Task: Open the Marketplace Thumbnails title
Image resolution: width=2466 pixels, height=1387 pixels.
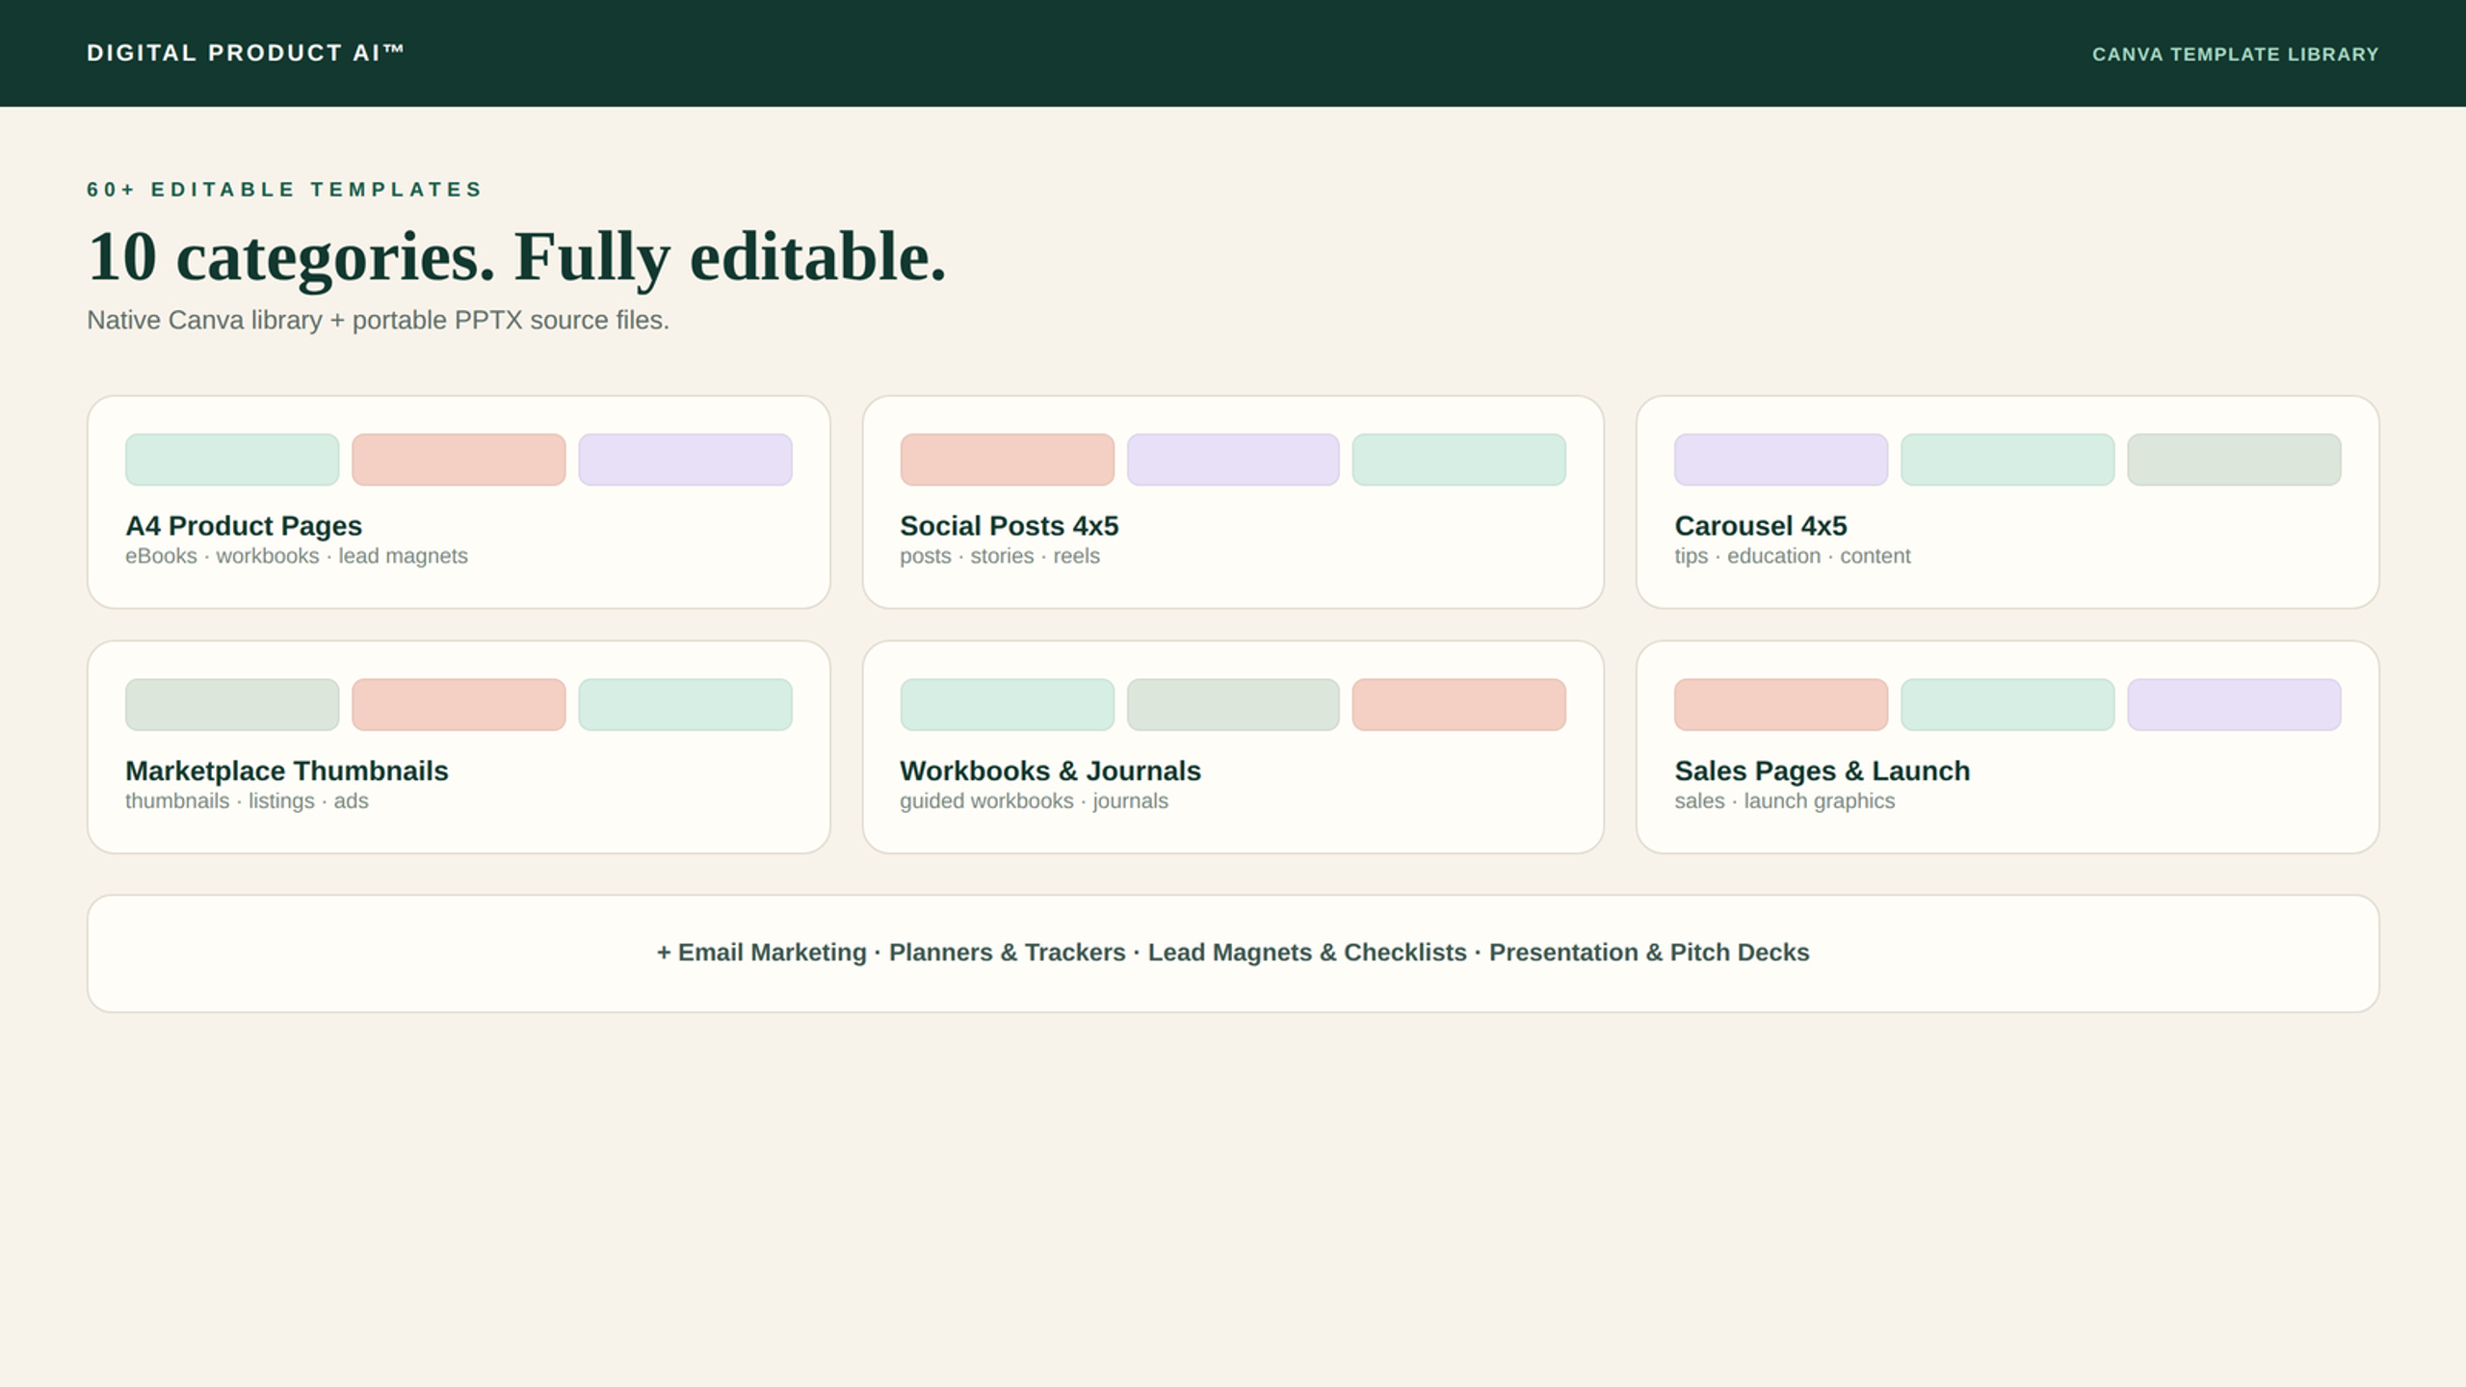Action: click(287, 771)
